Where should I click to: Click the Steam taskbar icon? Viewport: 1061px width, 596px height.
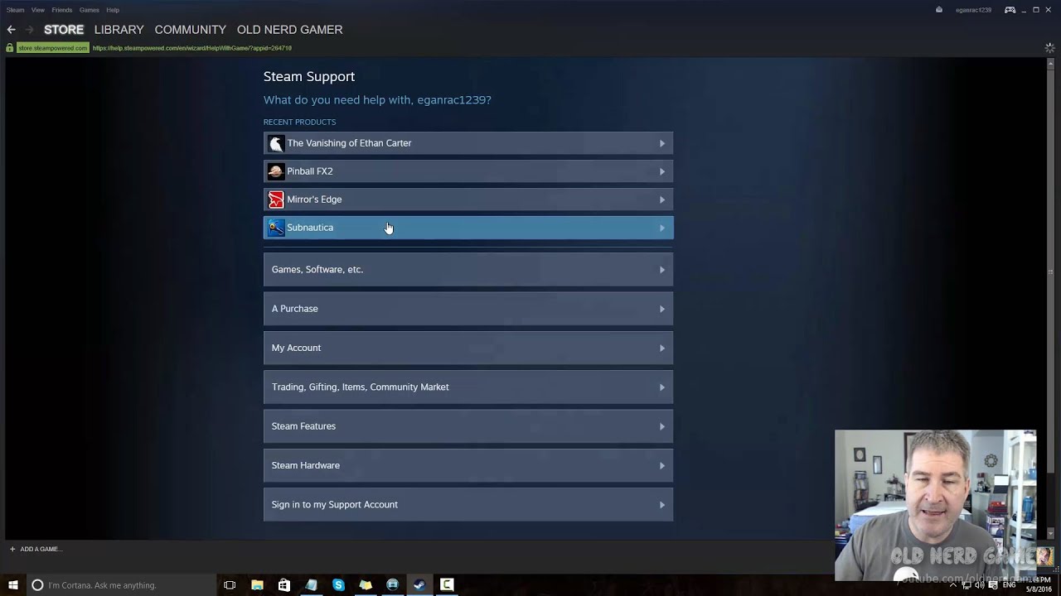[x=419, y=584]
